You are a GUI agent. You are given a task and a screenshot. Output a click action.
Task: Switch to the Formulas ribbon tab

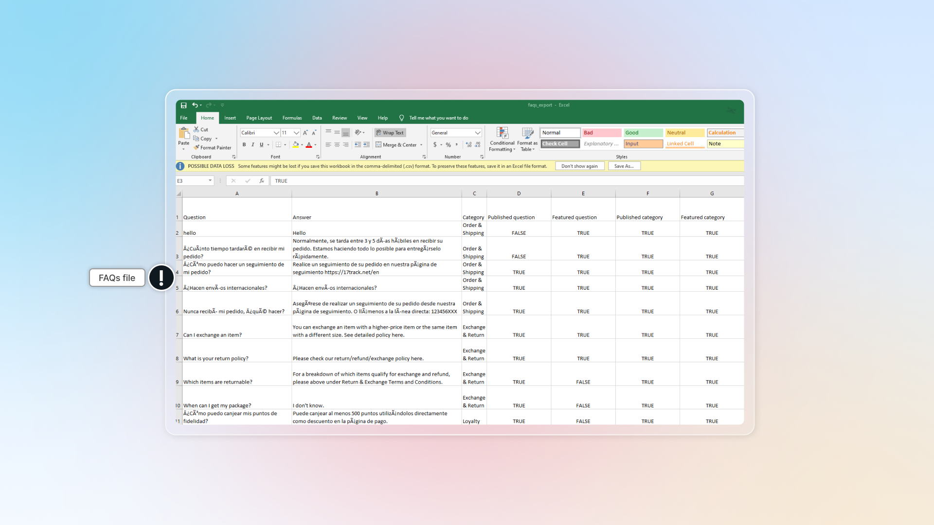[292, 118]
